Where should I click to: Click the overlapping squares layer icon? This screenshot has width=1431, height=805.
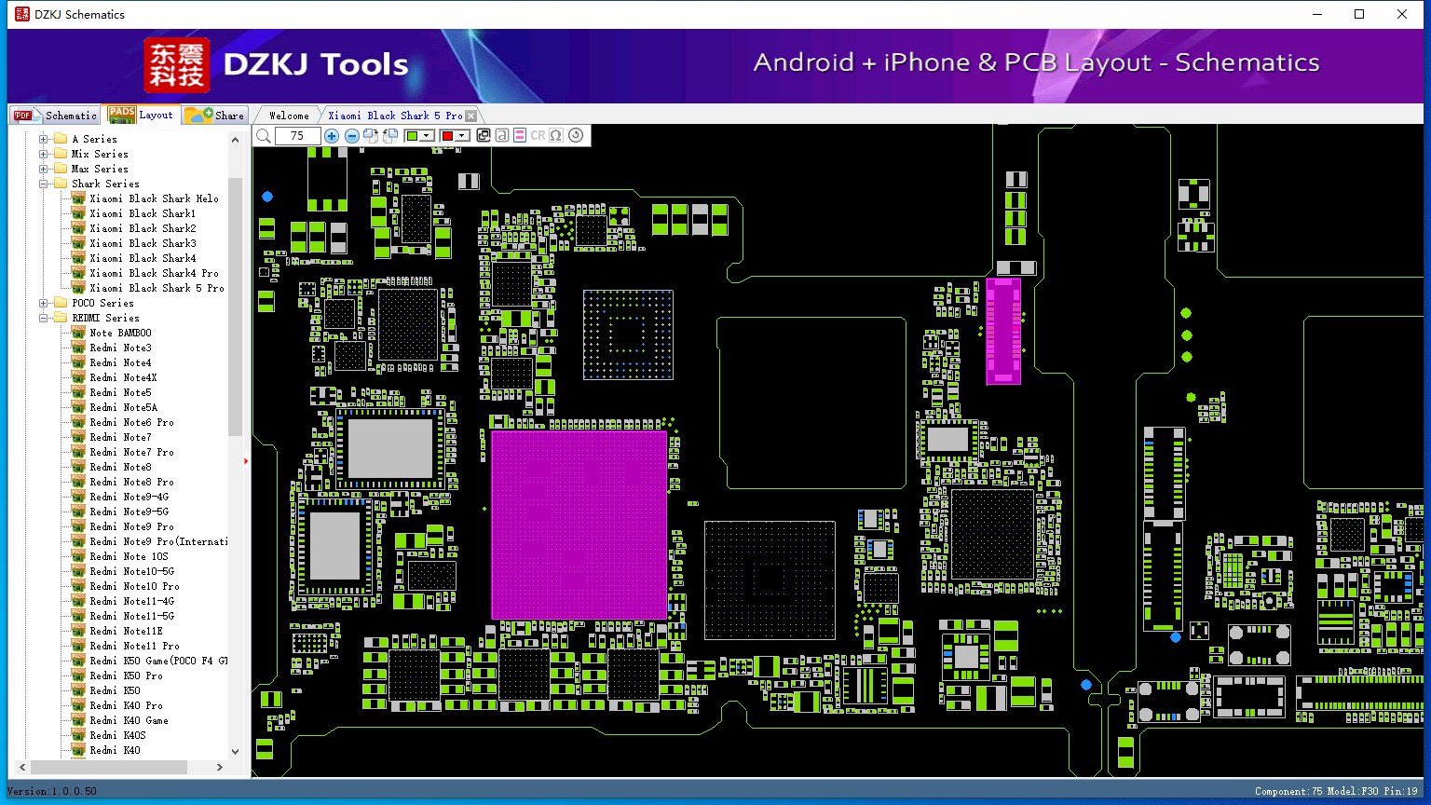[484, 136]
